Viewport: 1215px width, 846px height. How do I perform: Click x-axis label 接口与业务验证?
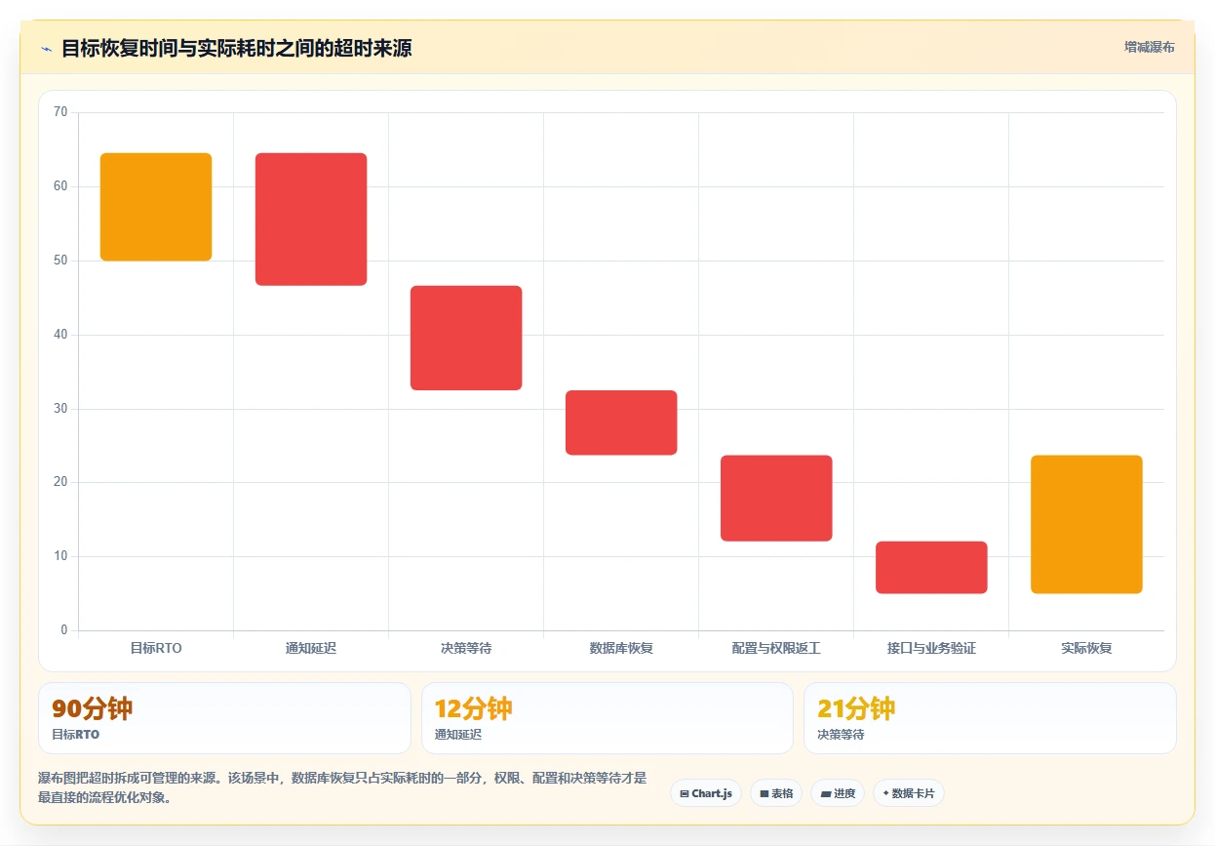[931, 648]
